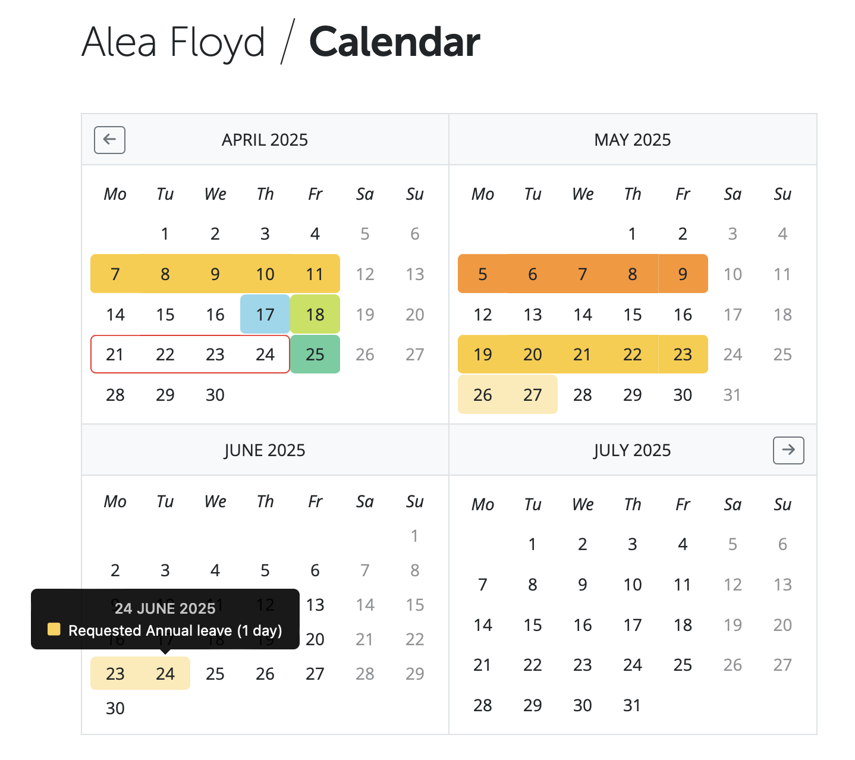Select May 5 orange leave day

483,274
